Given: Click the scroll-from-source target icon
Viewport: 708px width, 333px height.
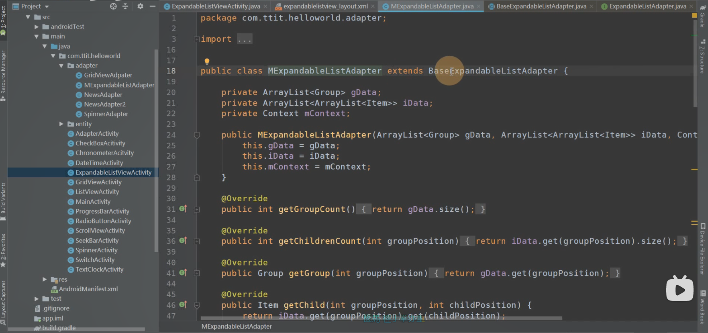Looking at the screenshot, I should (x=113, y=6).
